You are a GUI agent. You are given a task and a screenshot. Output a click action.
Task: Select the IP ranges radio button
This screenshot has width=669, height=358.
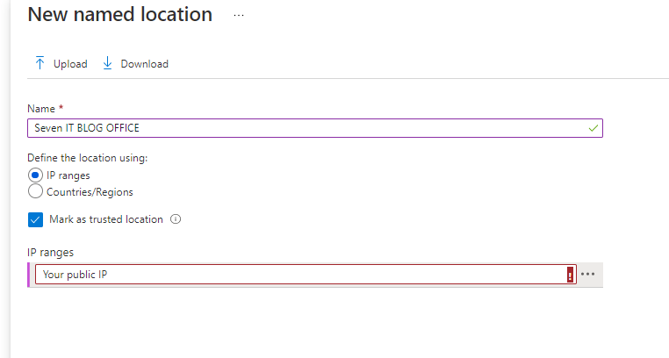[36, 175]
